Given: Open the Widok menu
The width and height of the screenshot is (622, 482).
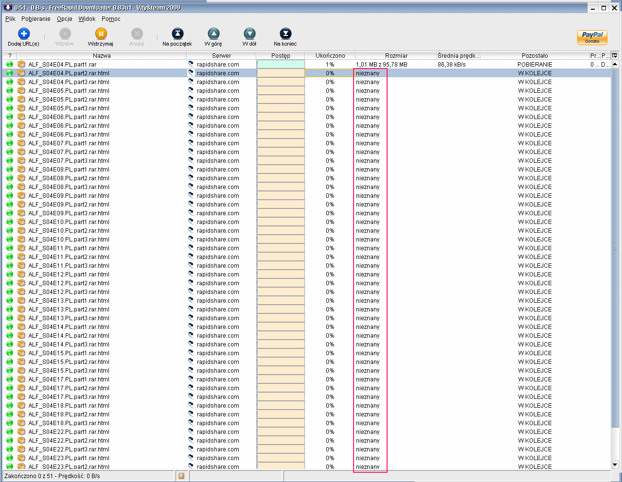Looking at the screenshot, I should 87,19.
